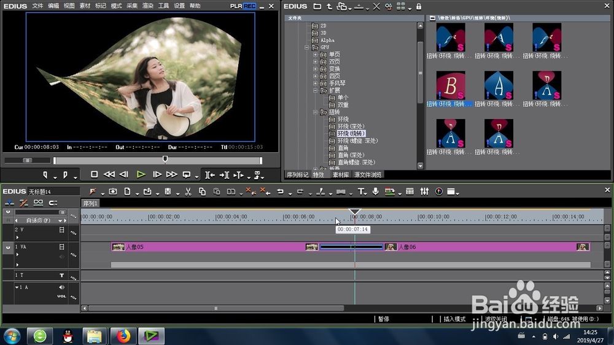Open the 文件 menu

(x=37, y=6)
